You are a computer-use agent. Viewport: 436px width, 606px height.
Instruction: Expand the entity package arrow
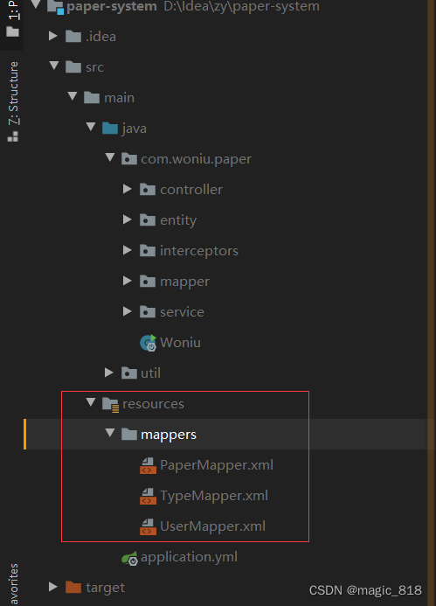(x=127, y=219)
